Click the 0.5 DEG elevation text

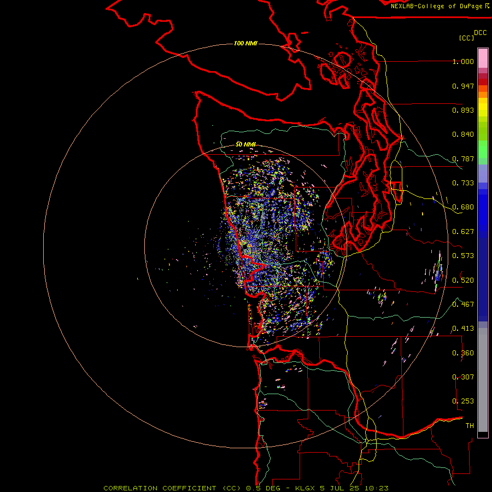(x=263, y=488)
